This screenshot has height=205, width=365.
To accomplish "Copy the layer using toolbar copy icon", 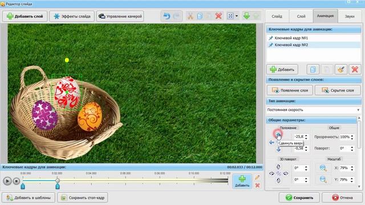I will pos(200,16).
